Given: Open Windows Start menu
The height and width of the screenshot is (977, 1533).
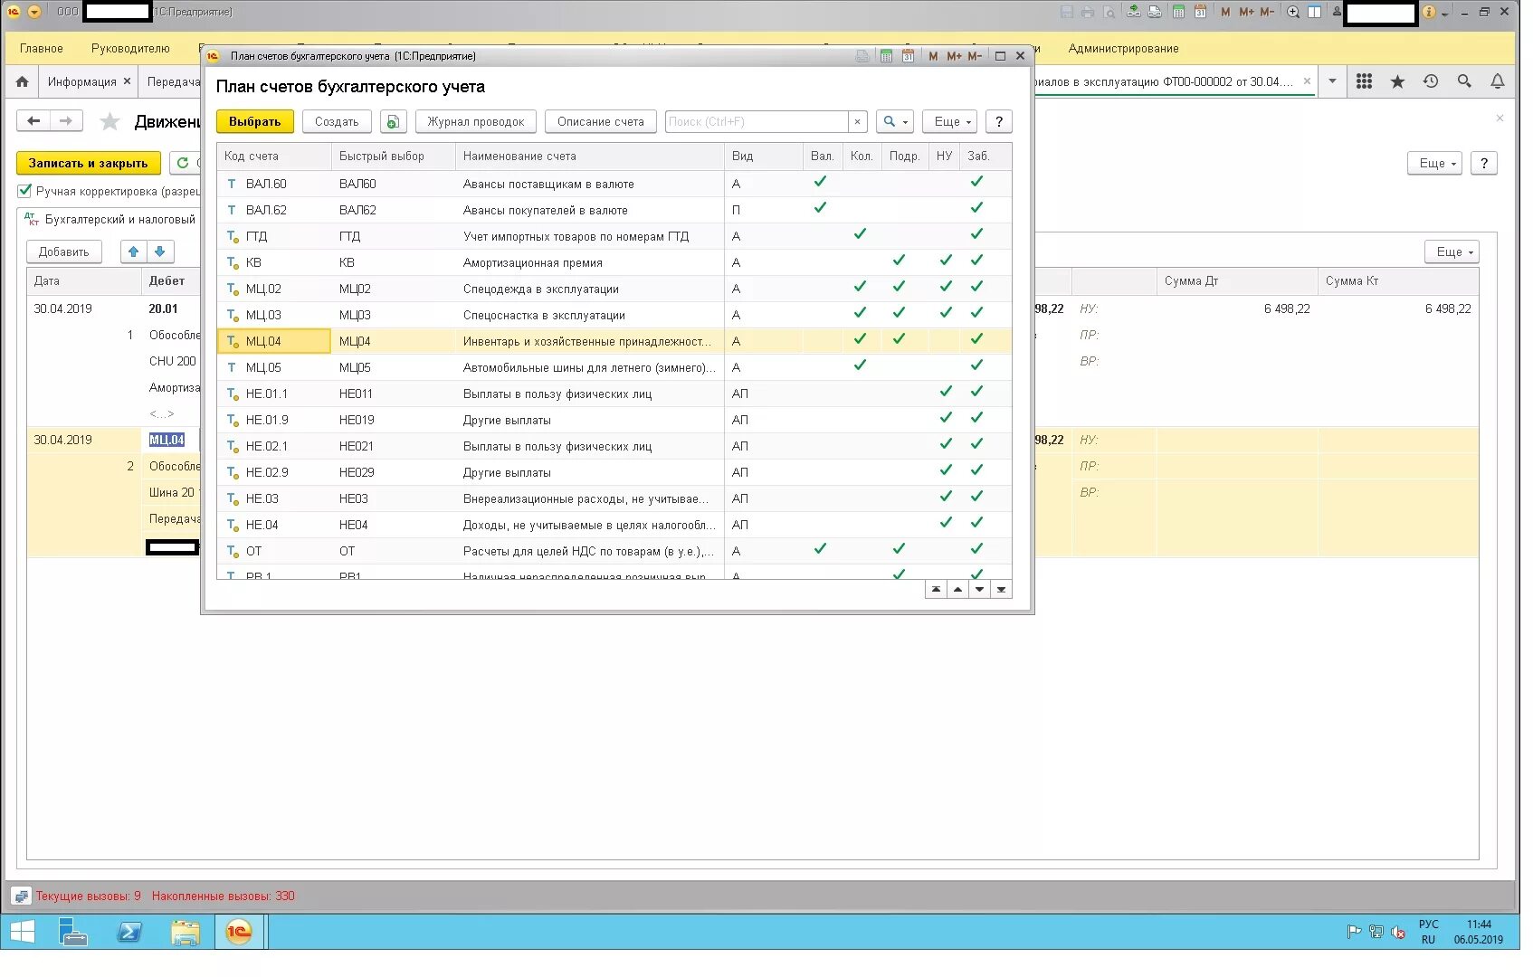Looking at the screenshot, I should pyautogui.click(x=22, y=932).
